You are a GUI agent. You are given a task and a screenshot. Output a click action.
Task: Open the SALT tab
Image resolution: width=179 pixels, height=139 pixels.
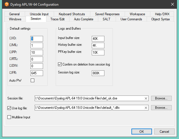[106, 19]
